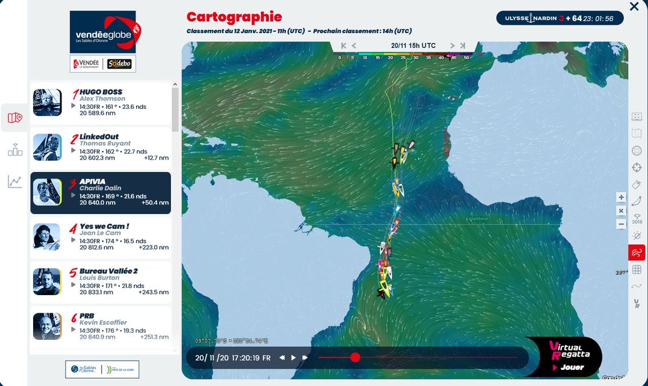This screenshot has width=648, height=386.
Task: Select LinkedOut Thomas Ruyant card
Action: click(100, 148)
